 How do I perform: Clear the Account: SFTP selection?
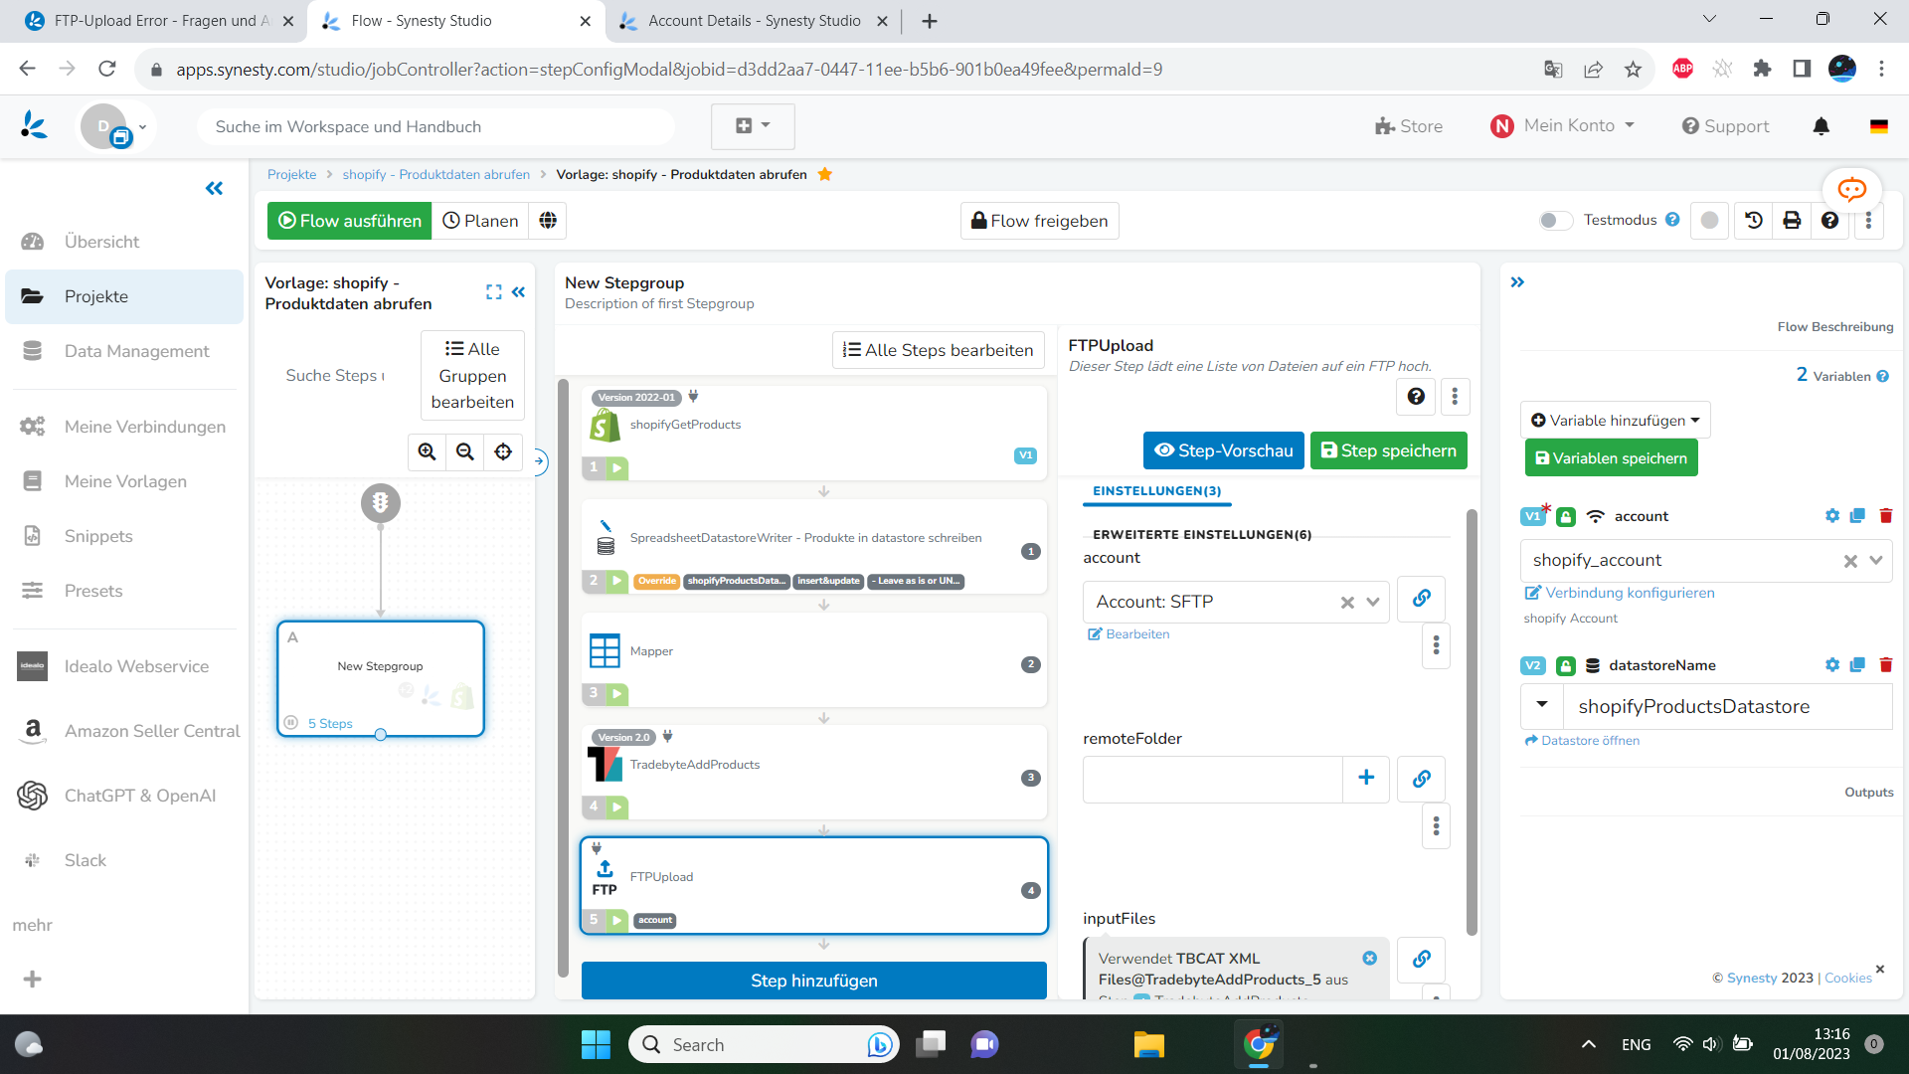(1347, 603)
